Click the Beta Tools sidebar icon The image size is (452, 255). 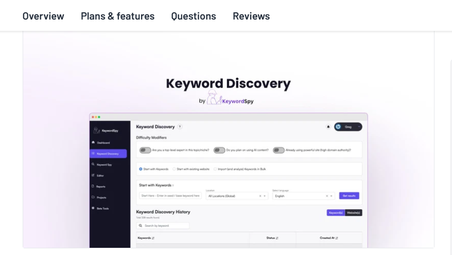click(93, 208)
